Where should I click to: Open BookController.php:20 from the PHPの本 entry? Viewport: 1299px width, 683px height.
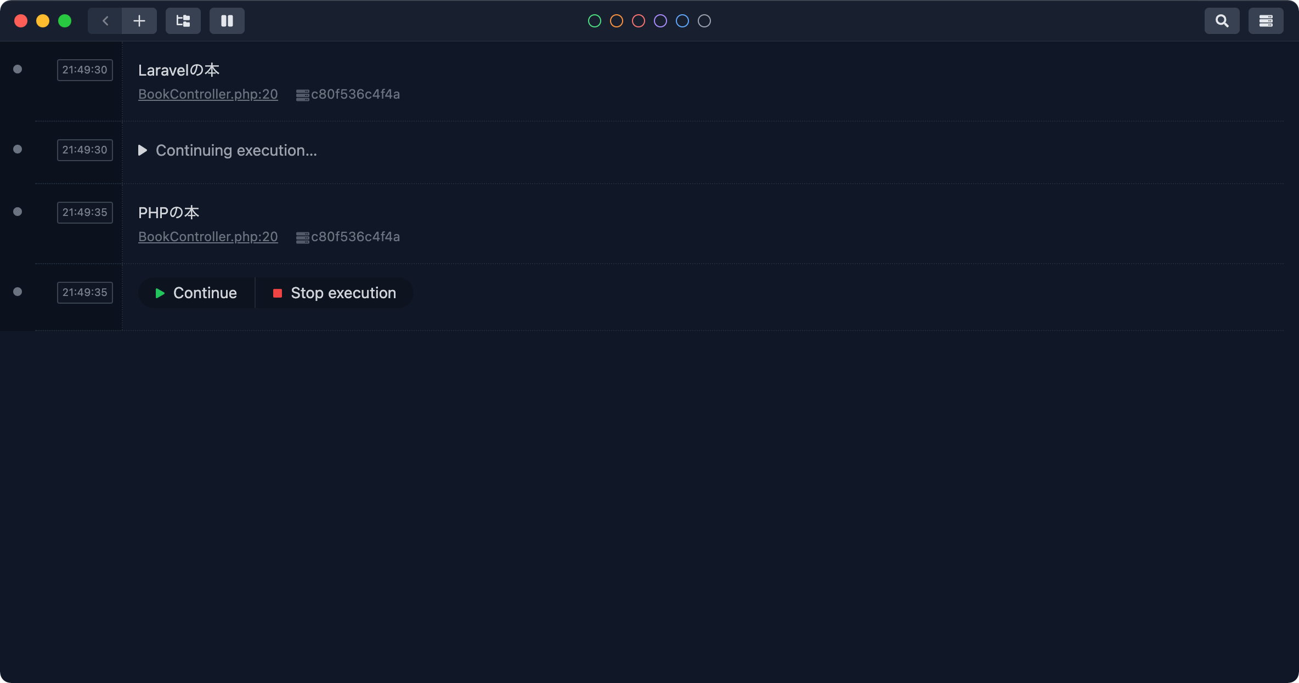(x=207, y=237)
